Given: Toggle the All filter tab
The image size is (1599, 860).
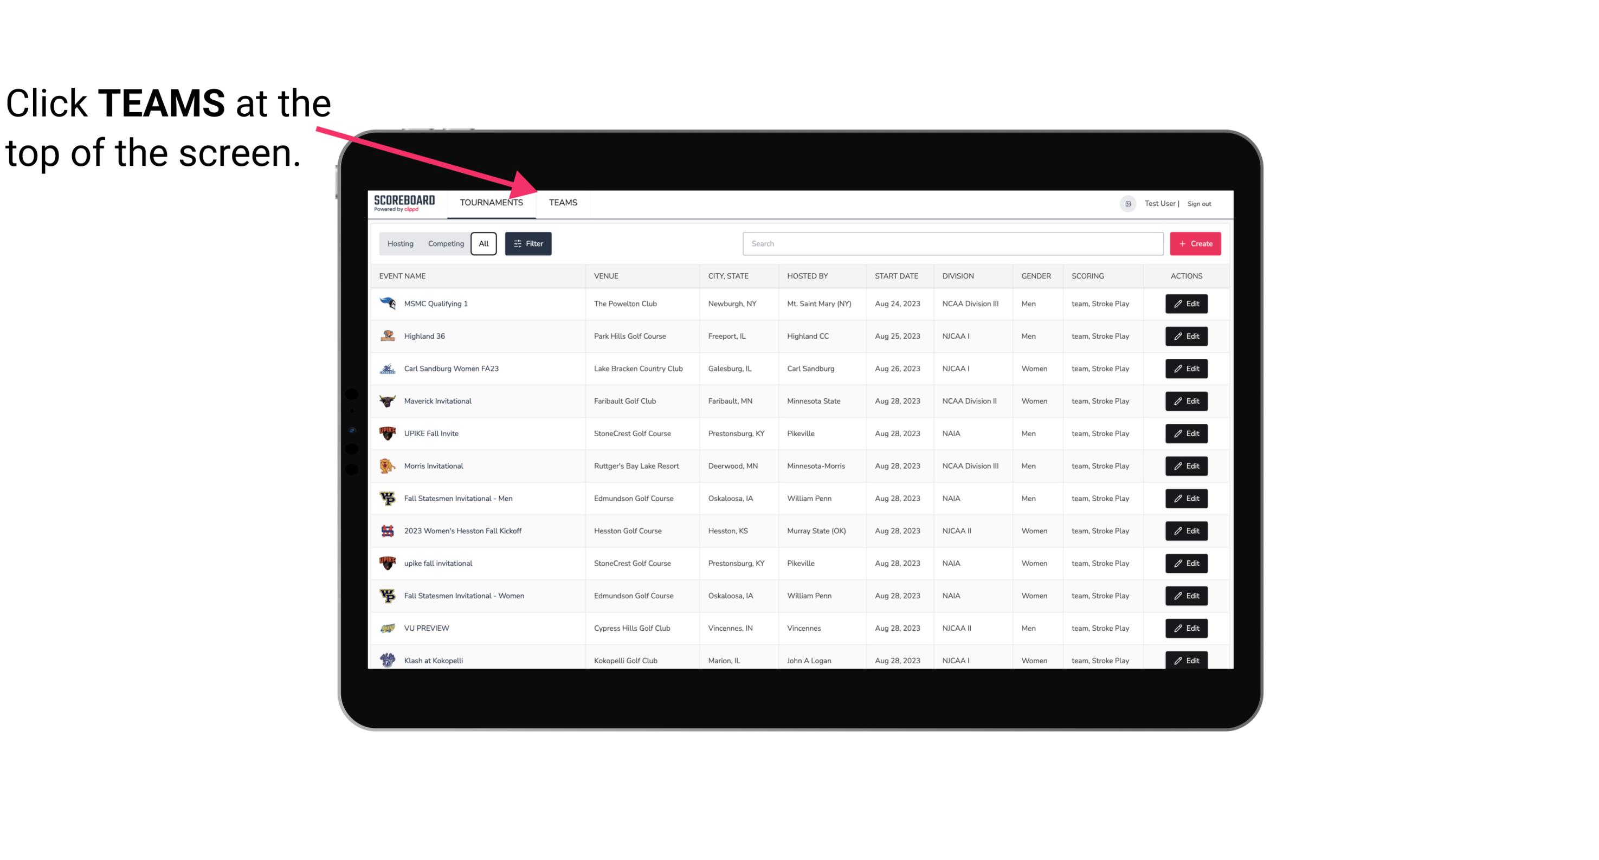Looking at the screenshot, I should click(x=484, y=244).
